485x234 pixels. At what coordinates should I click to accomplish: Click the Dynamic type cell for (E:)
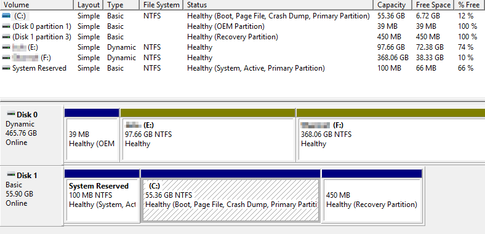(x=121, y=47)
